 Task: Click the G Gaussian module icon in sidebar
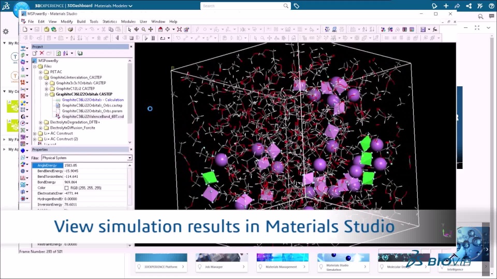click(x=23, y=116)
